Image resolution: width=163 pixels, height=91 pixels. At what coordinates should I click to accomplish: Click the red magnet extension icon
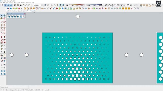(91, 8)
